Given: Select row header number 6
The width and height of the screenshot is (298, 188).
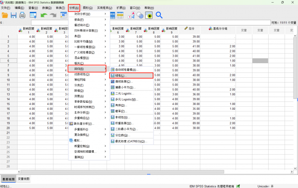Looking at the screenshot, I should tap(8, 61).
